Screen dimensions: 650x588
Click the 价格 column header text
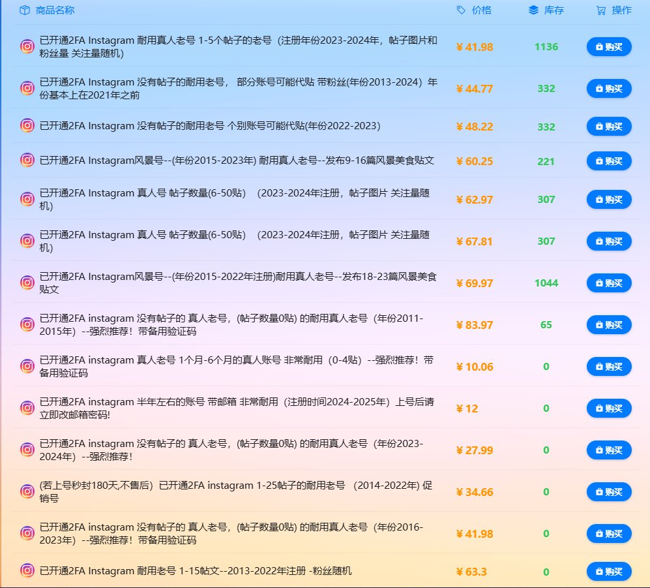(481, 10)
